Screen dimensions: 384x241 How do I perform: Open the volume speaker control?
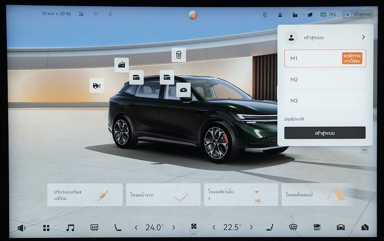click(22, 228)
